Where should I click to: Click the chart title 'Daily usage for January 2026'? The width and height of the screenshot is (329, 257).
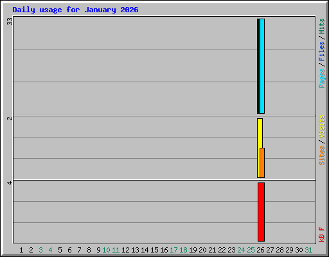coord(75,10)
